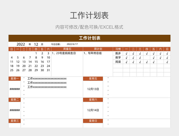
Task: Click habit tracker header 二
Action: (x=133, y=49)
